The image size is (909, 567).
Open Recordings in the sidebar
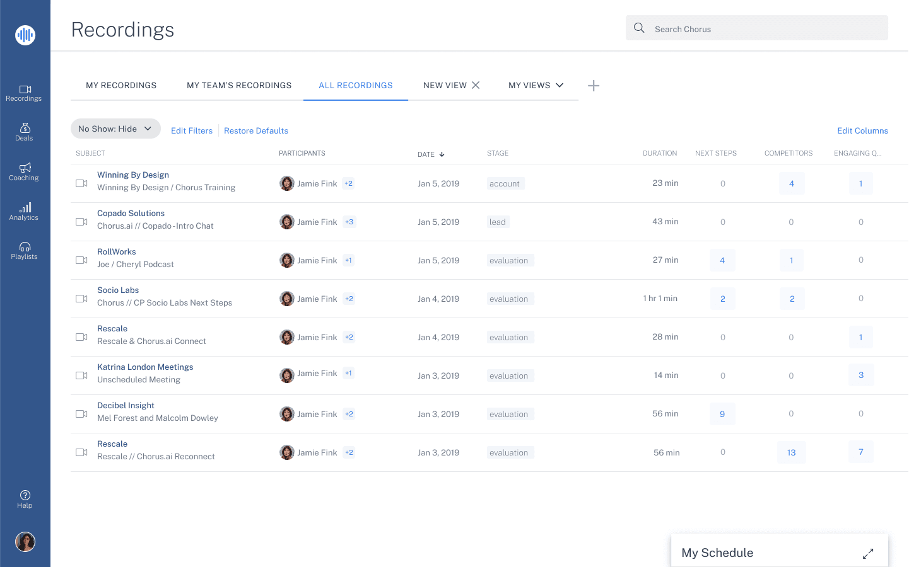coord(25,93)
